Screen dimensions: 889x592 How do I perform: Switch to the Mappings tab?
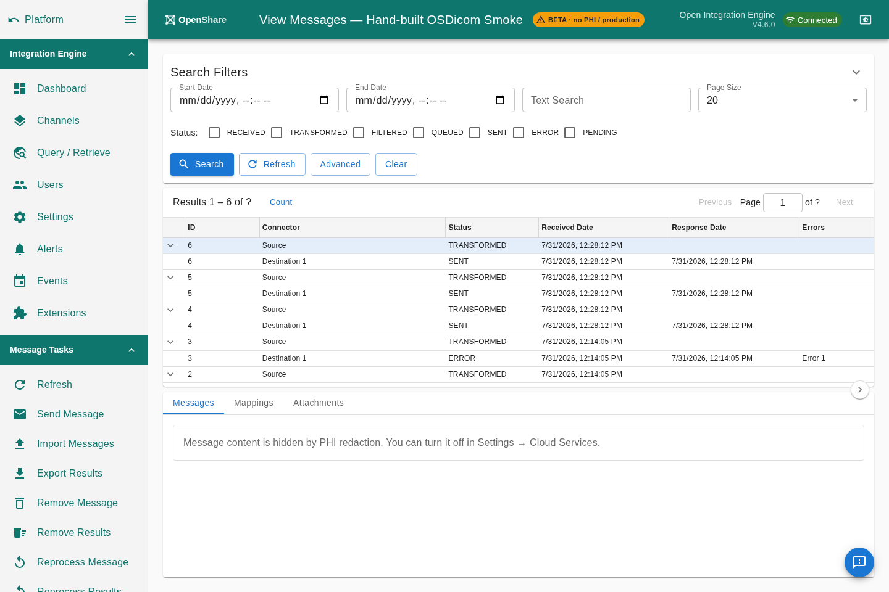pyautogui.click(x=254, y=403)
